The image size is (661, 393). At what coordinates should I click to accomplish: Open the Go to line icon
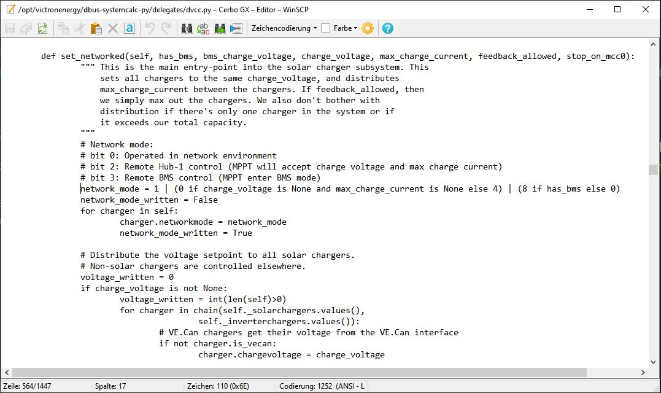pos(236,28)
